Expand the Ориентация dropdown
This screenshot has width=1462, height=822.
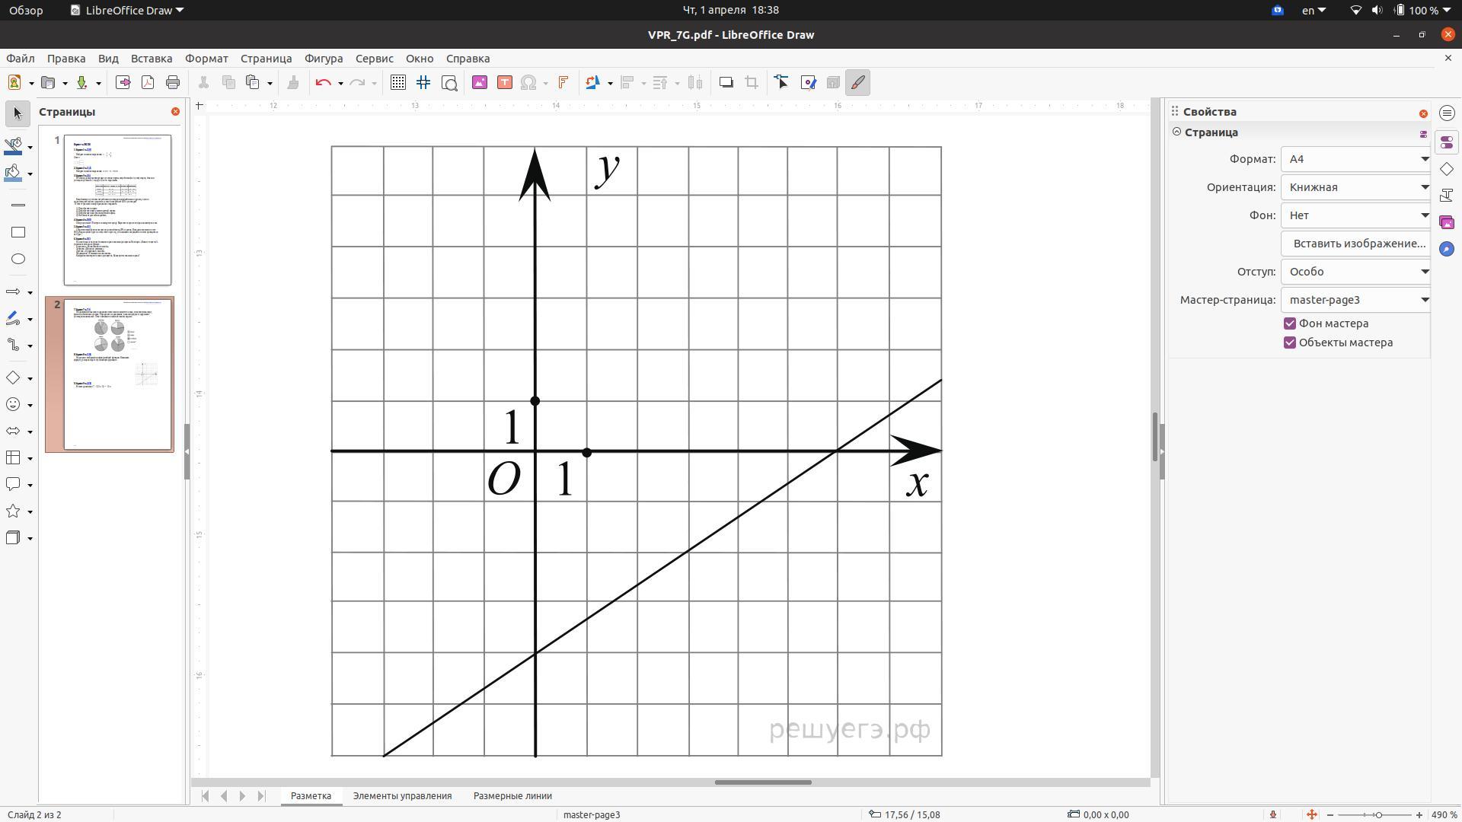pos(1356,187)
